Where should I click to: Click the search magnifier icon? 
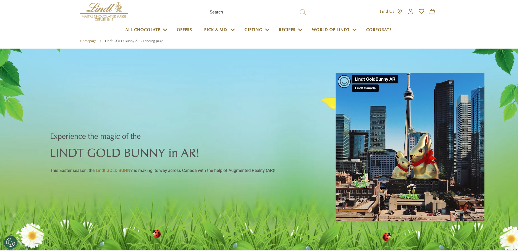pos(303,12)
